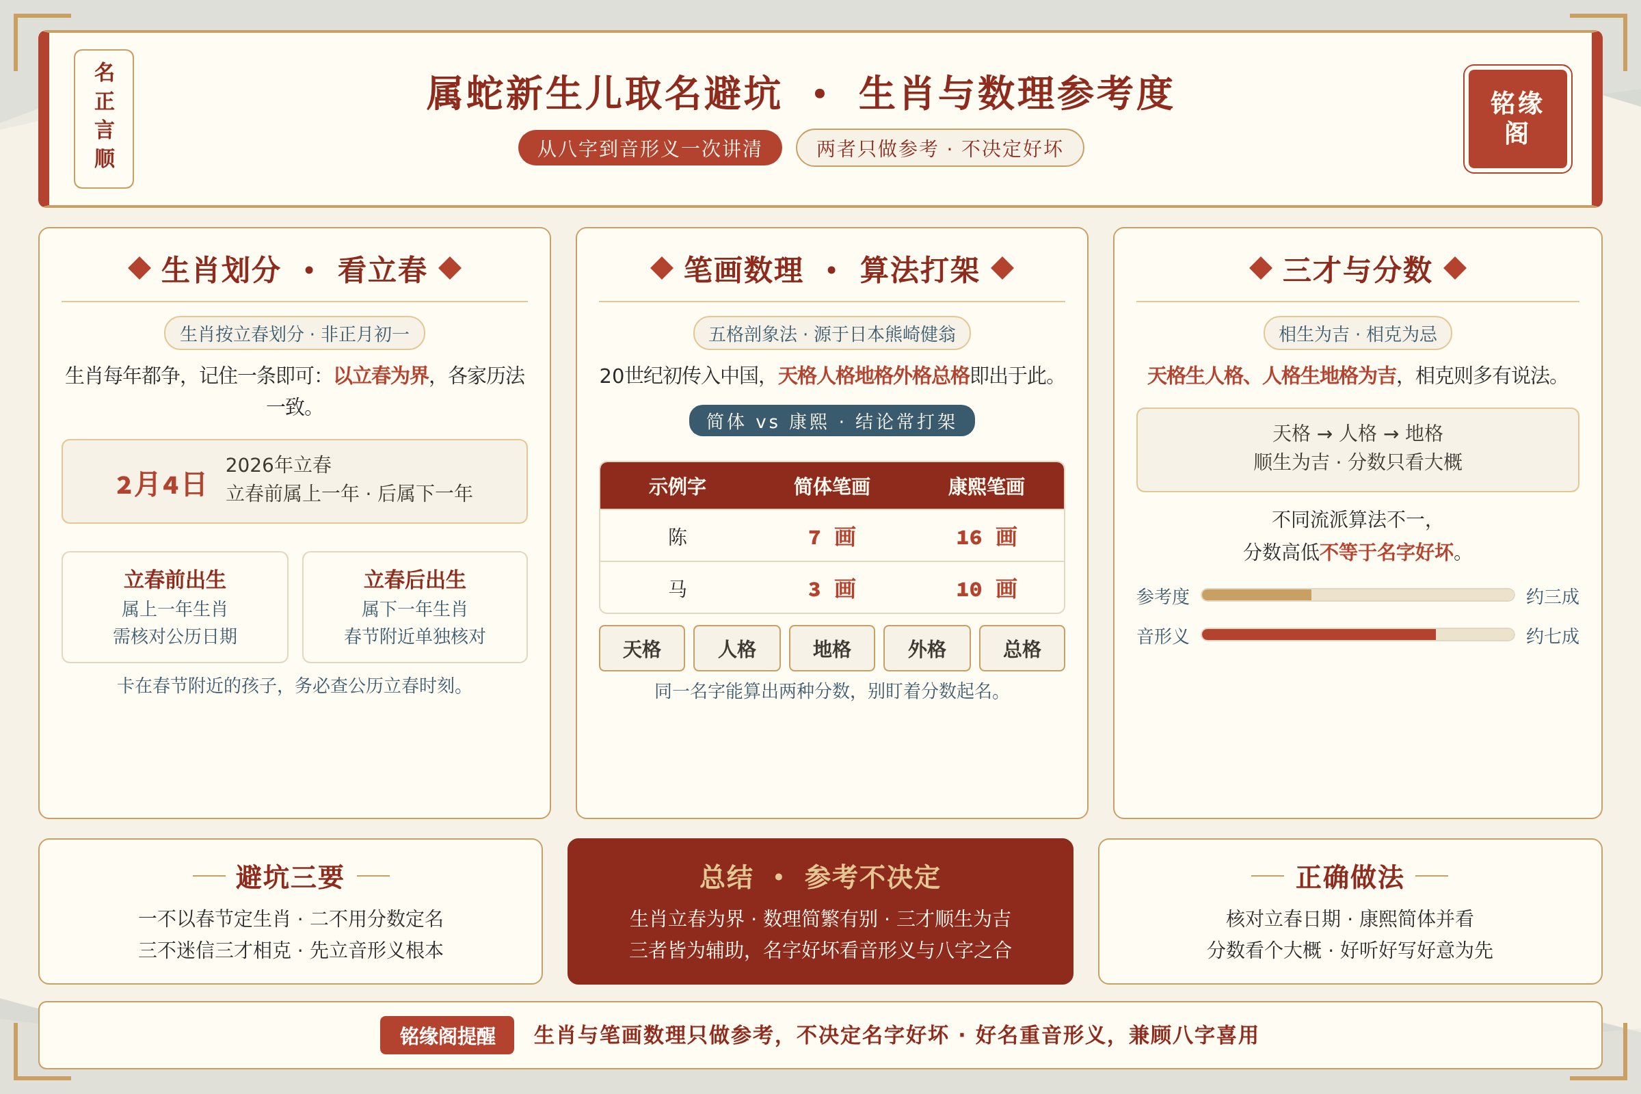This screenshot has height=1094, width=1641.
Task: Click the highlighted 不等于名字好坏 text
Action: pos(1387,552)
